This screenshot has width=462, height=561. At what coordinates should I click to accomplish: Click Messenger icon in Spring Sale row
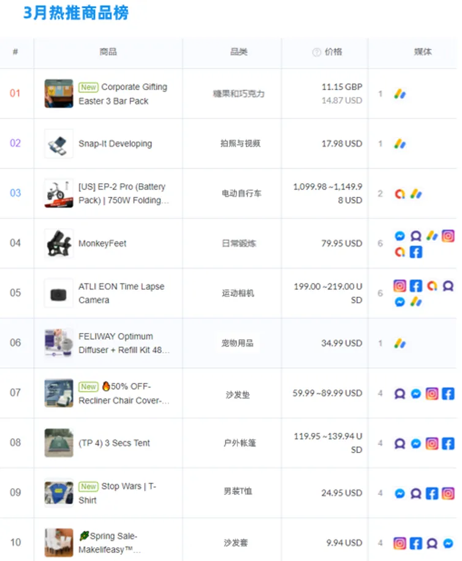tap(448, 543)
